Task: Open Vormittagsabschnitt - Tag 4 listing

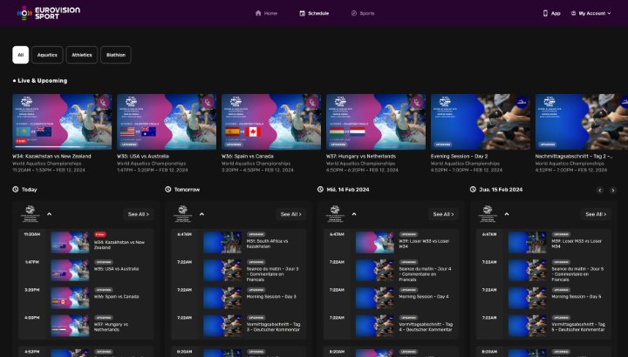Action: [392, 326]
